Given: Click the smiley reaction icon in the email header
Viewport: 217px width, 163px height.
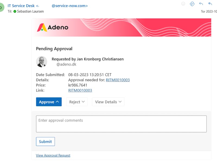Looking at the screenshot, I should click(183, 4).
